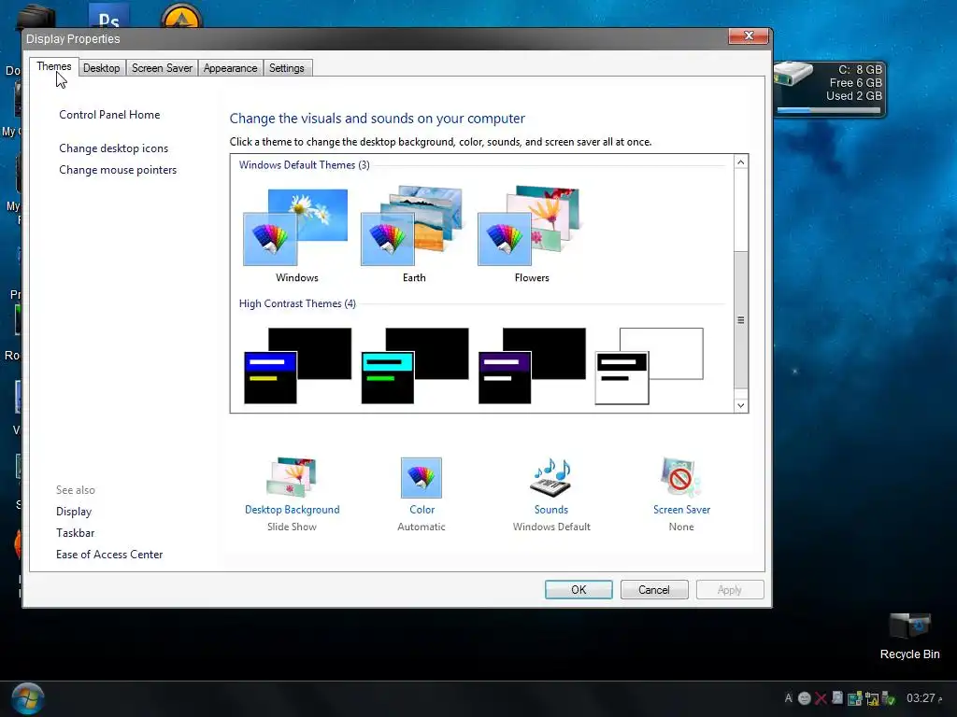Open the Start menu orb

click(x=27, y=698)
